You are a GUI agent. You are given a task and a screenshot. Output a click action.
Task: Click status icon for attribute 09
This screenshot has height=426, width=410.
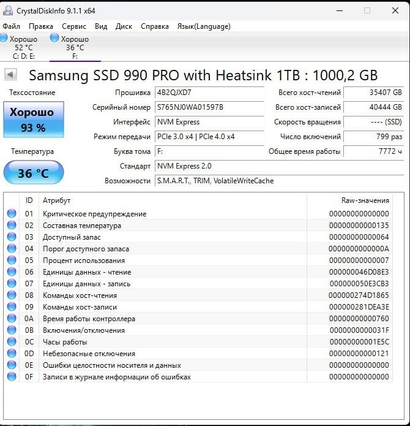(x=12, y=306)
